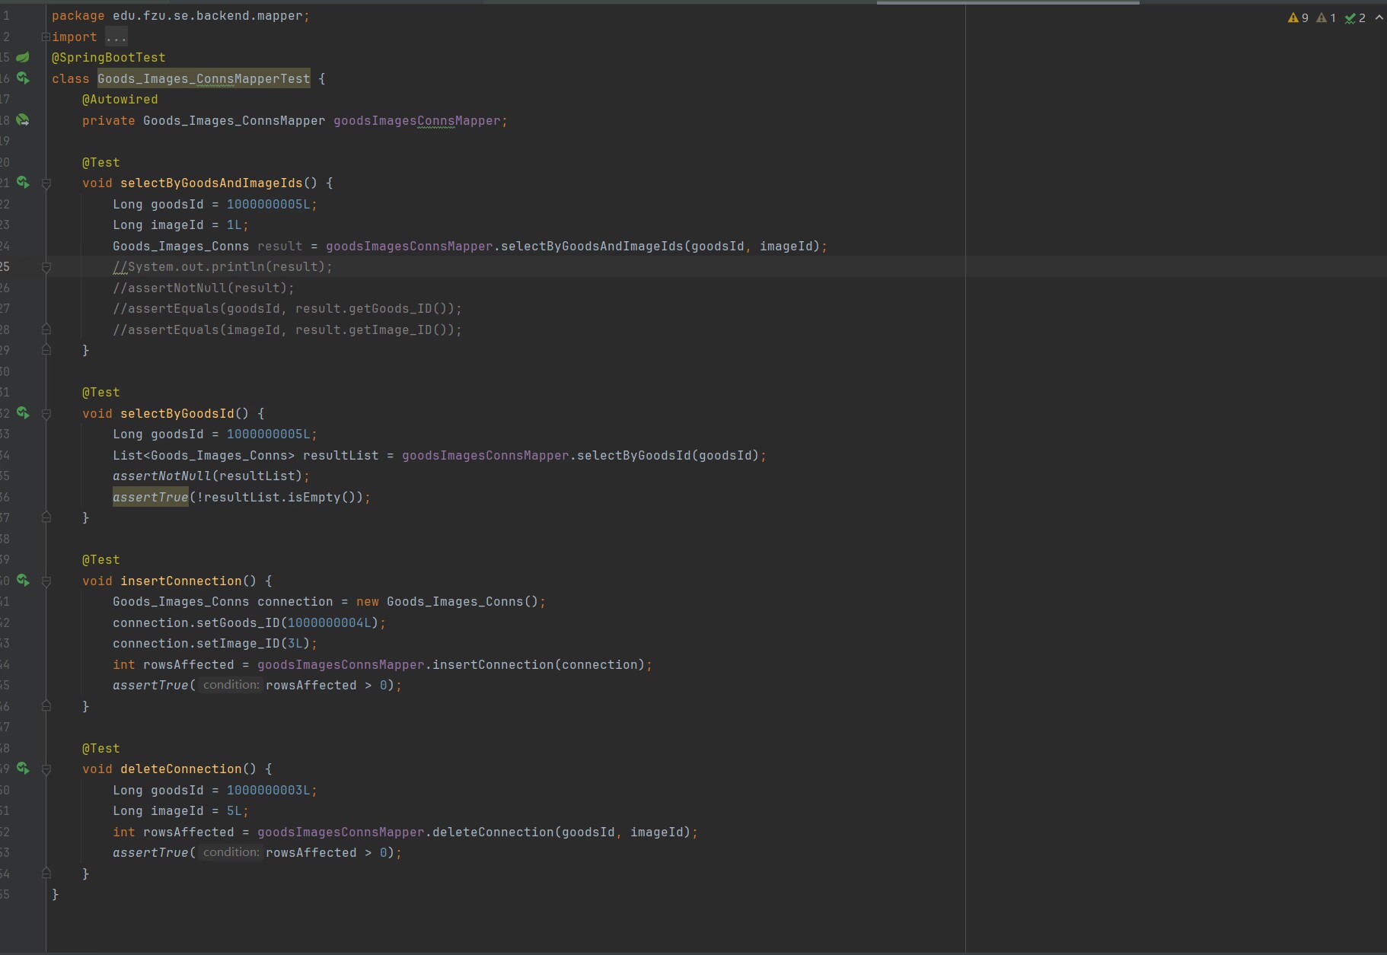Expand the collapsed import statements
Viewport: 1387px width, 955px height.
tap(46, 37)
